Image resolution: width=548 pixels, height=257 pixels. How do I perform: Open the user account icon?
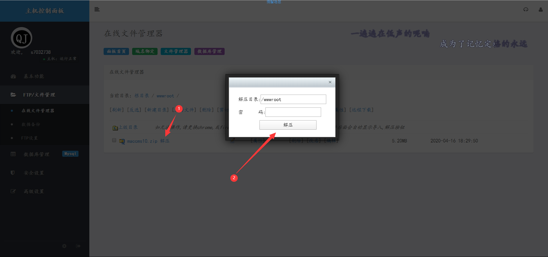[541, 9]
